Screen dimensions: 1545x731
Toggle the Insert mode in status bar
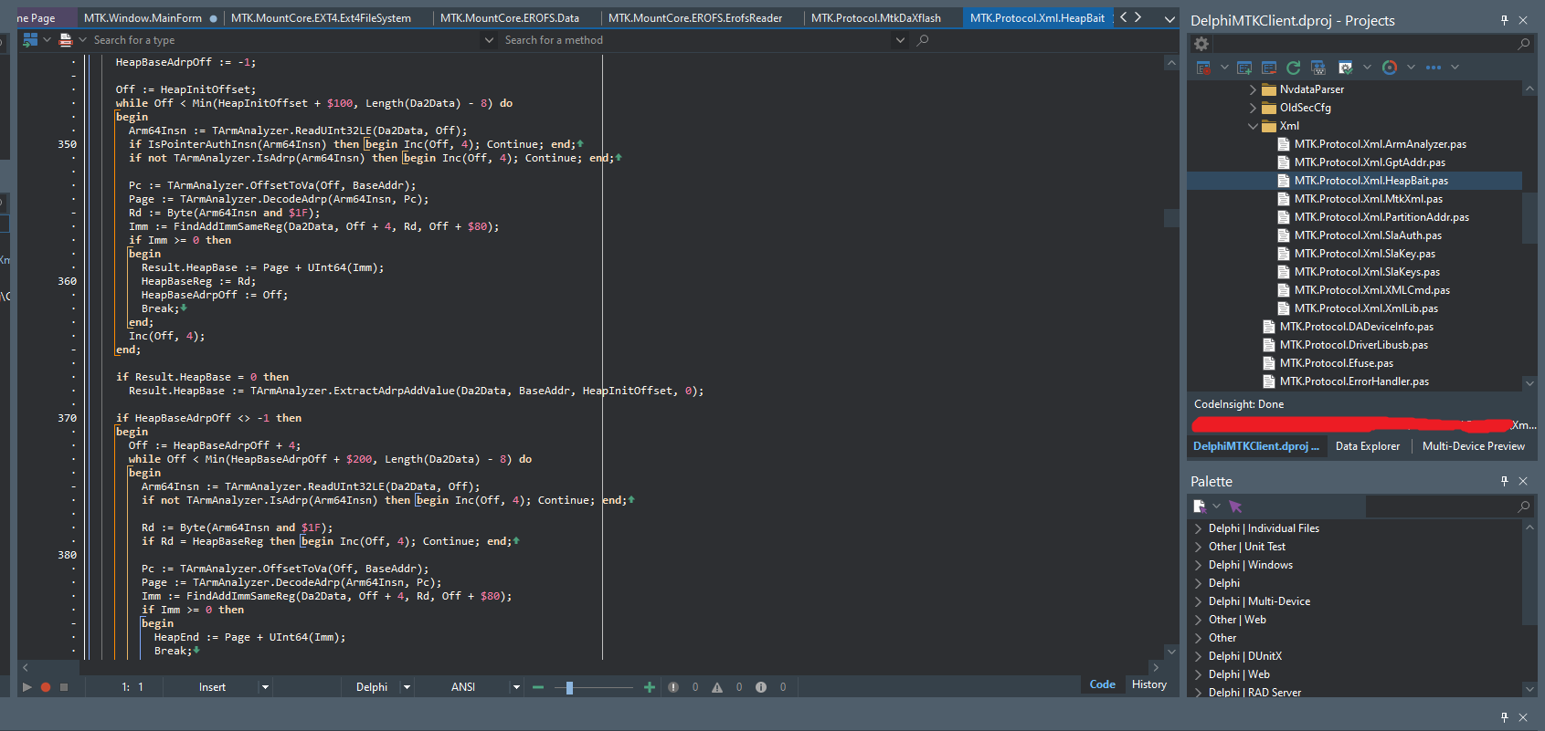coord(212,687)
